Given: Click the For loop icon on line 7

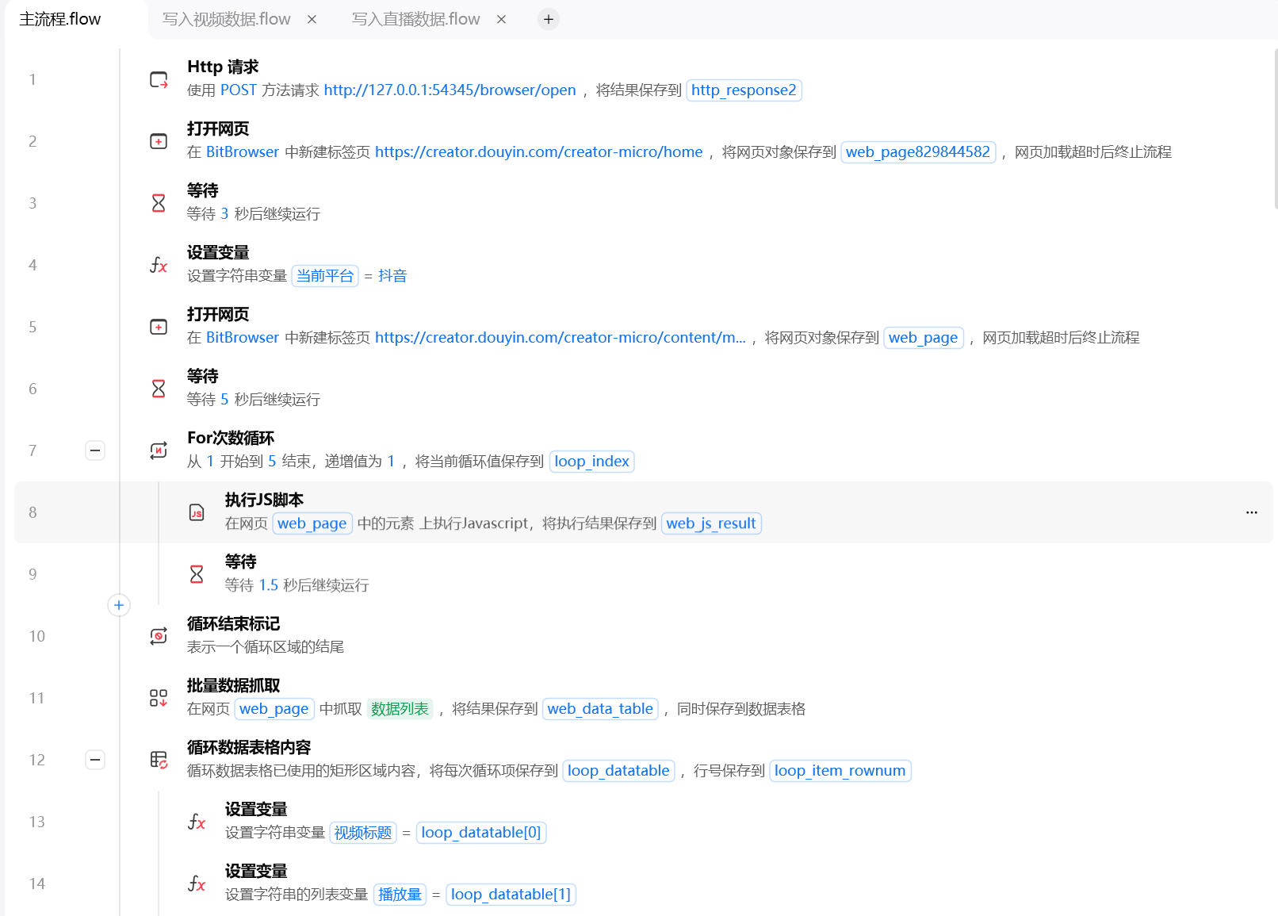Looking at the screenshot, I should coord(159,450).
